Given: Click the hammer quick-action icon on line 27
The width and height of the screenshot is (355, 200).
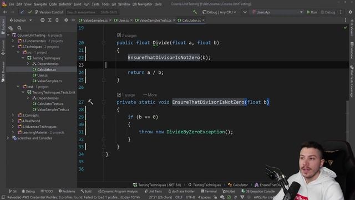Looking at the screenshot, I should coord(90,102).
